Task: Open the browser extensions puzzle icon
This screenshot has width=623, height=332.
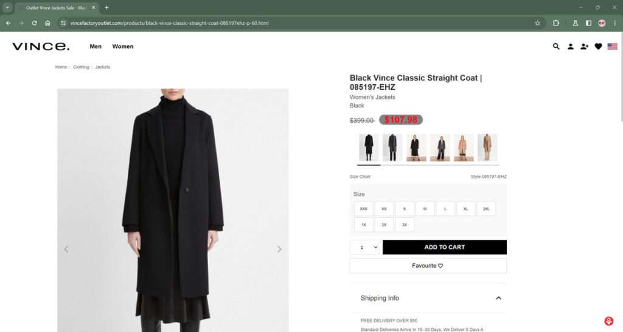Action: tap(556, 23)
